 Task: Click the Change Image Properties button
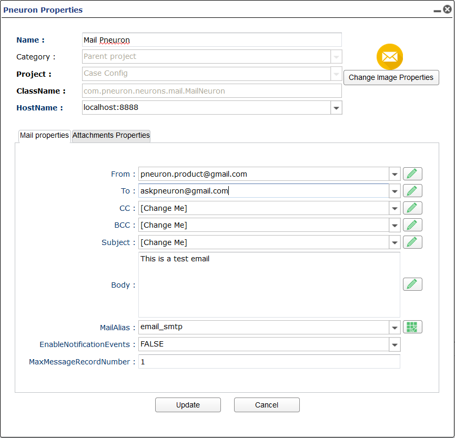tap(391, 77)
